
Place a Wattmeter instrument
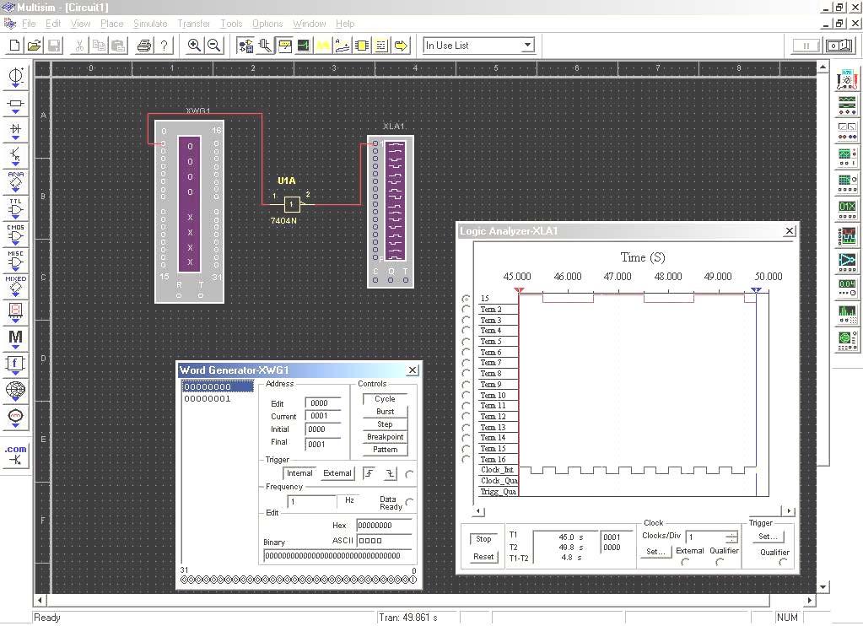pyautogui.click(x=847, y=131)
